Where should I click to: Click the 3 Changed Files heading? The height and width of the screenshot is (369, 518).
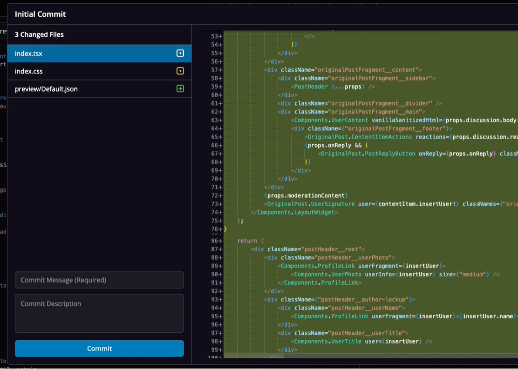tap(39, 34)
